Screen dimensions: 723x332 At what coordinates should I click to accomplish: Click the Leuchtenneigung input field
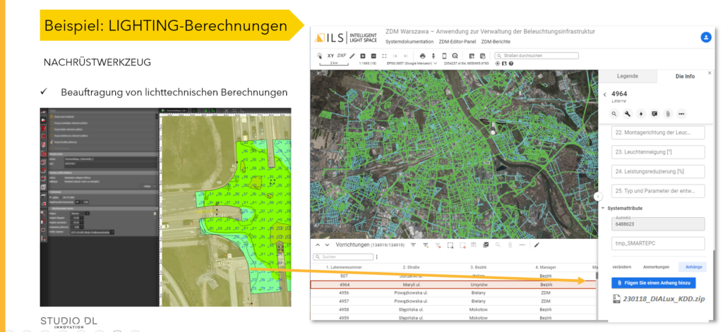659,152
